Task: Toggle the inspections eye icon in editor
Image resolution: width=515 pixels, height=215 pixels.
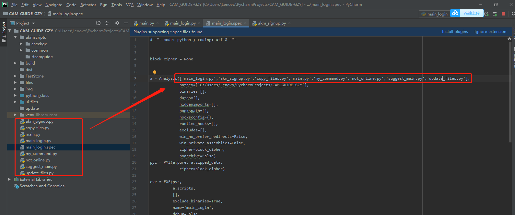Action: (509, 39)
